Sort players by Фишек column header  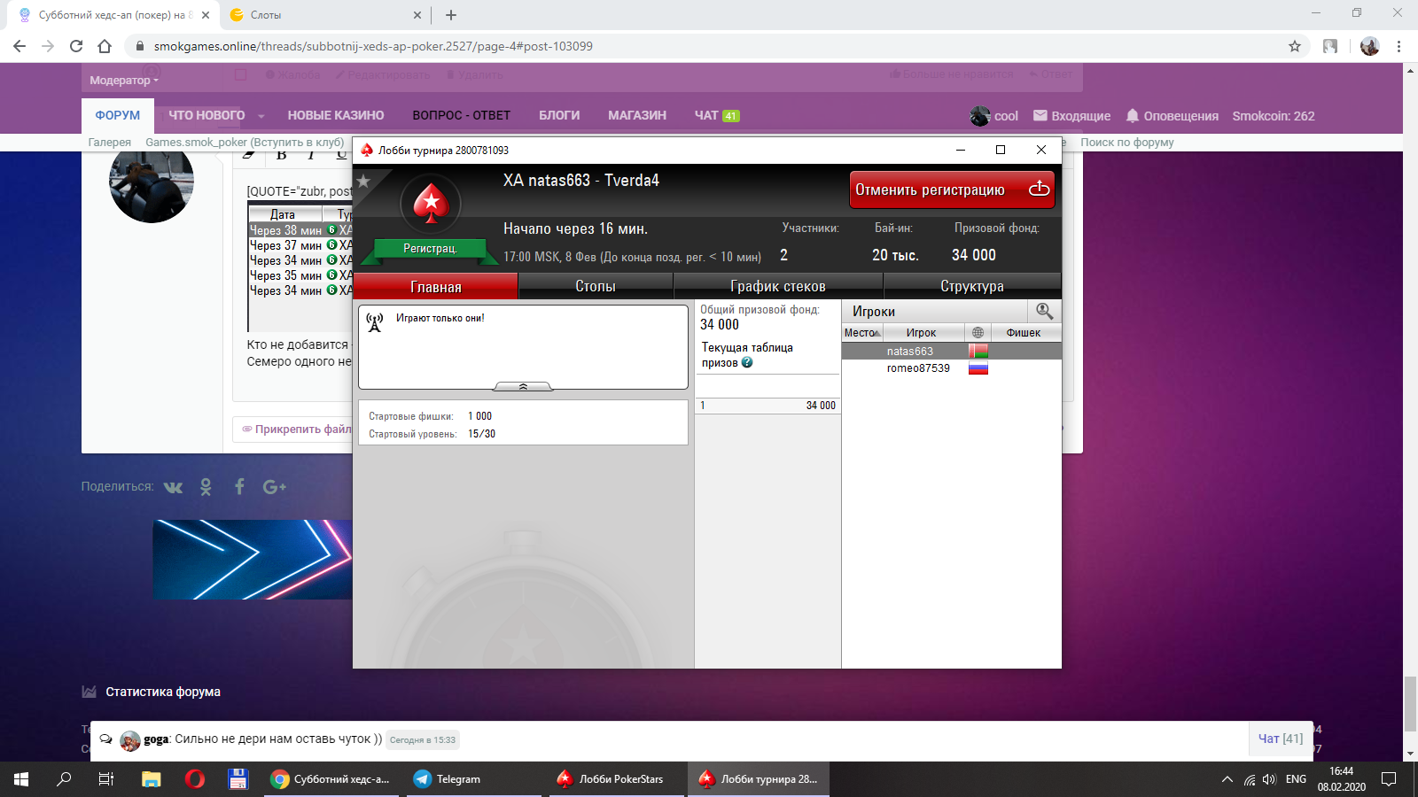pos(1024,333)
